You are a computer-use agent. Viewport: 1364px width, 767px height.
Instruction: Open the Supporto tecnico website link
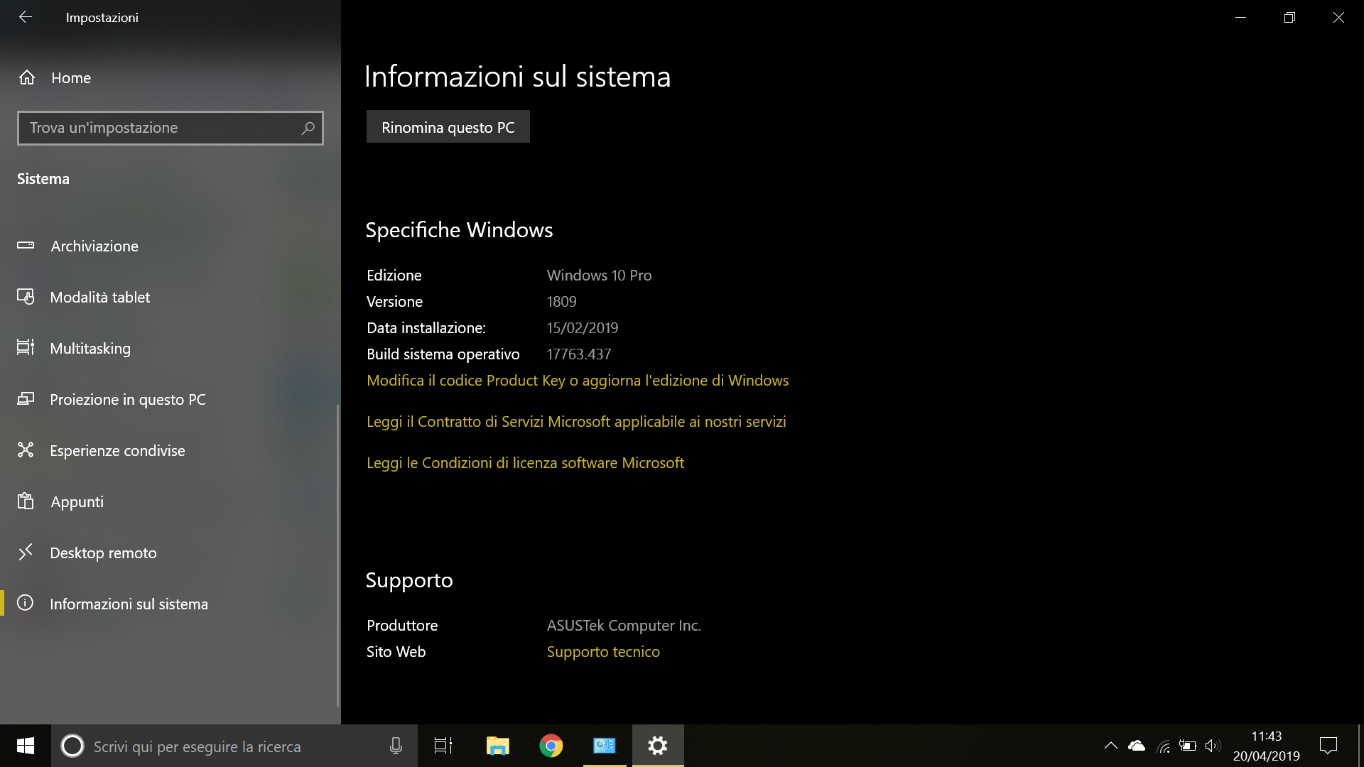click(603, 652)
